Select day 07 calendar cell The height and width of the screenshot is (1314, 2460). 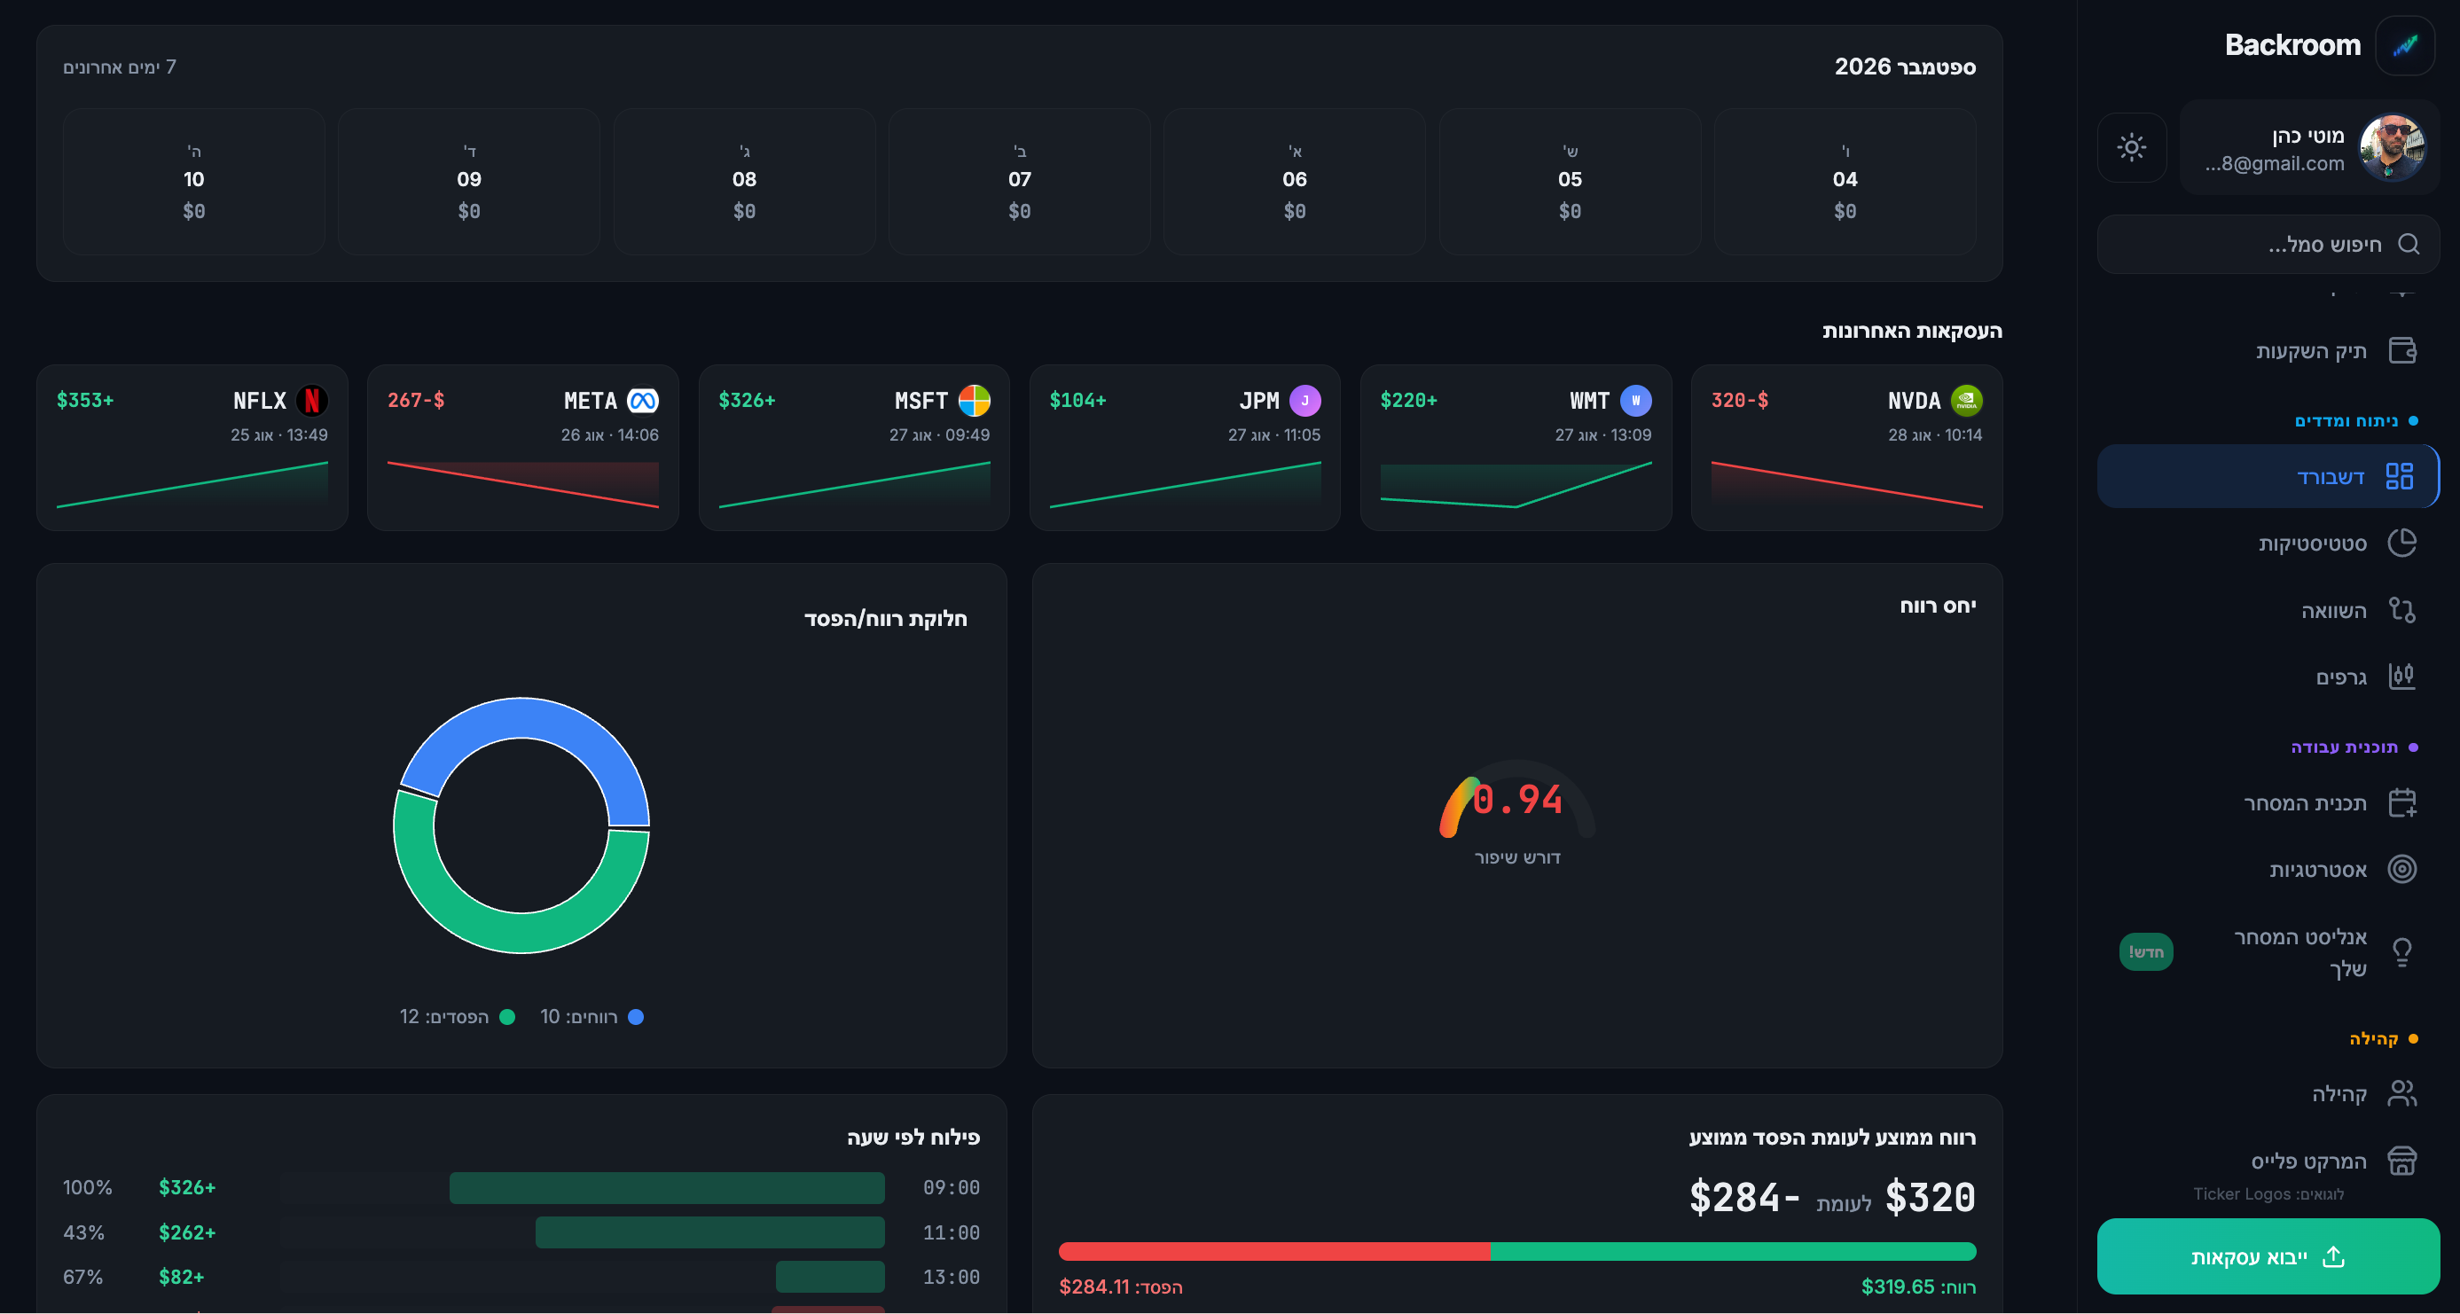(x=1019, y=182)
